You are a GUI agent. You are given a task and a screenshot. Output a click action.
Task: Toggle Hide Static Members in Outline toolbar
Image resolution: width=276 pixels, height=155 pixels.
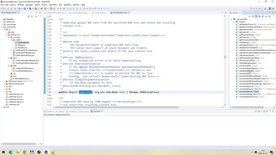pos(263,16)
